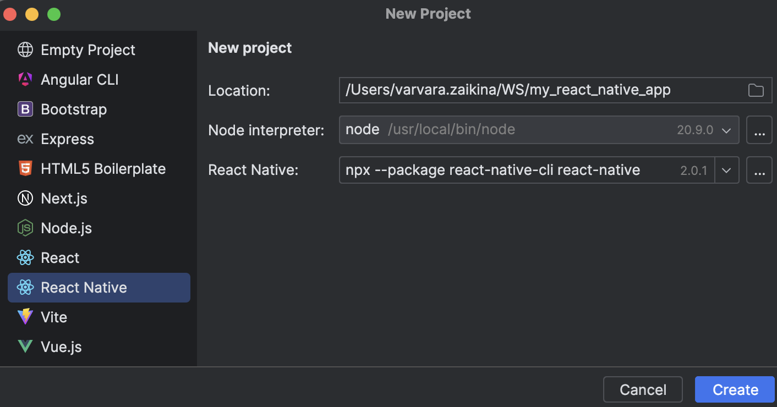The height and width of the screenshot is (407, 777).
Task: Cancel the New Project dialog
Action: coord(643,389)
